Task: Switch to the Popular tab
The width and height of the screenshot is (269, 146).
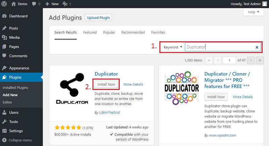Action: click(109, 32)
